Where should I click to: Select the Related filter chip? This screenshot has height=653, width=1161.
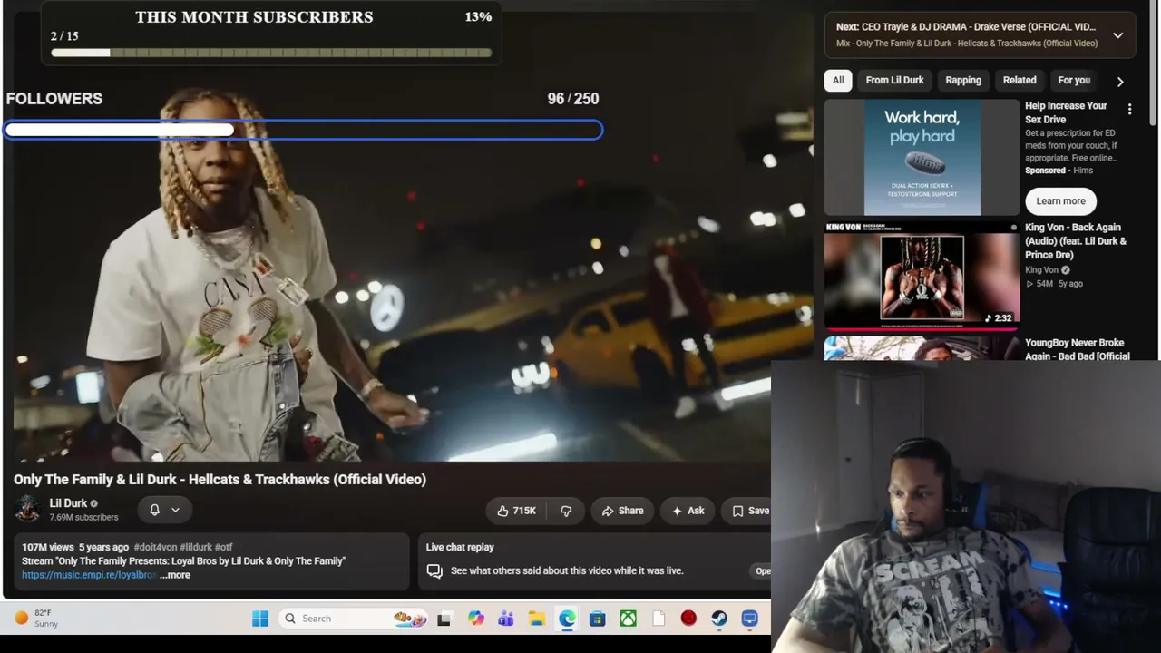click(1020, 80)
